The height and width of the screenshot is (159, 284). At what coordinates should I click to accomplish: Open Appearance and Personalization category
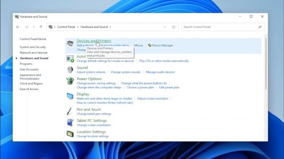point(30,76)
